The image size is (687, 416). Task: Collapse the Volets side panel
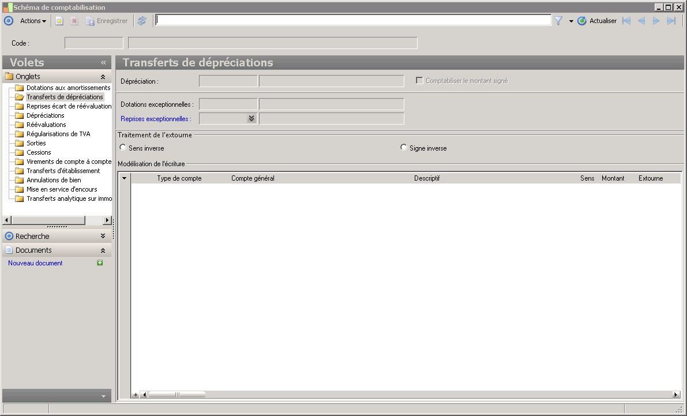(x=103, y=63)
